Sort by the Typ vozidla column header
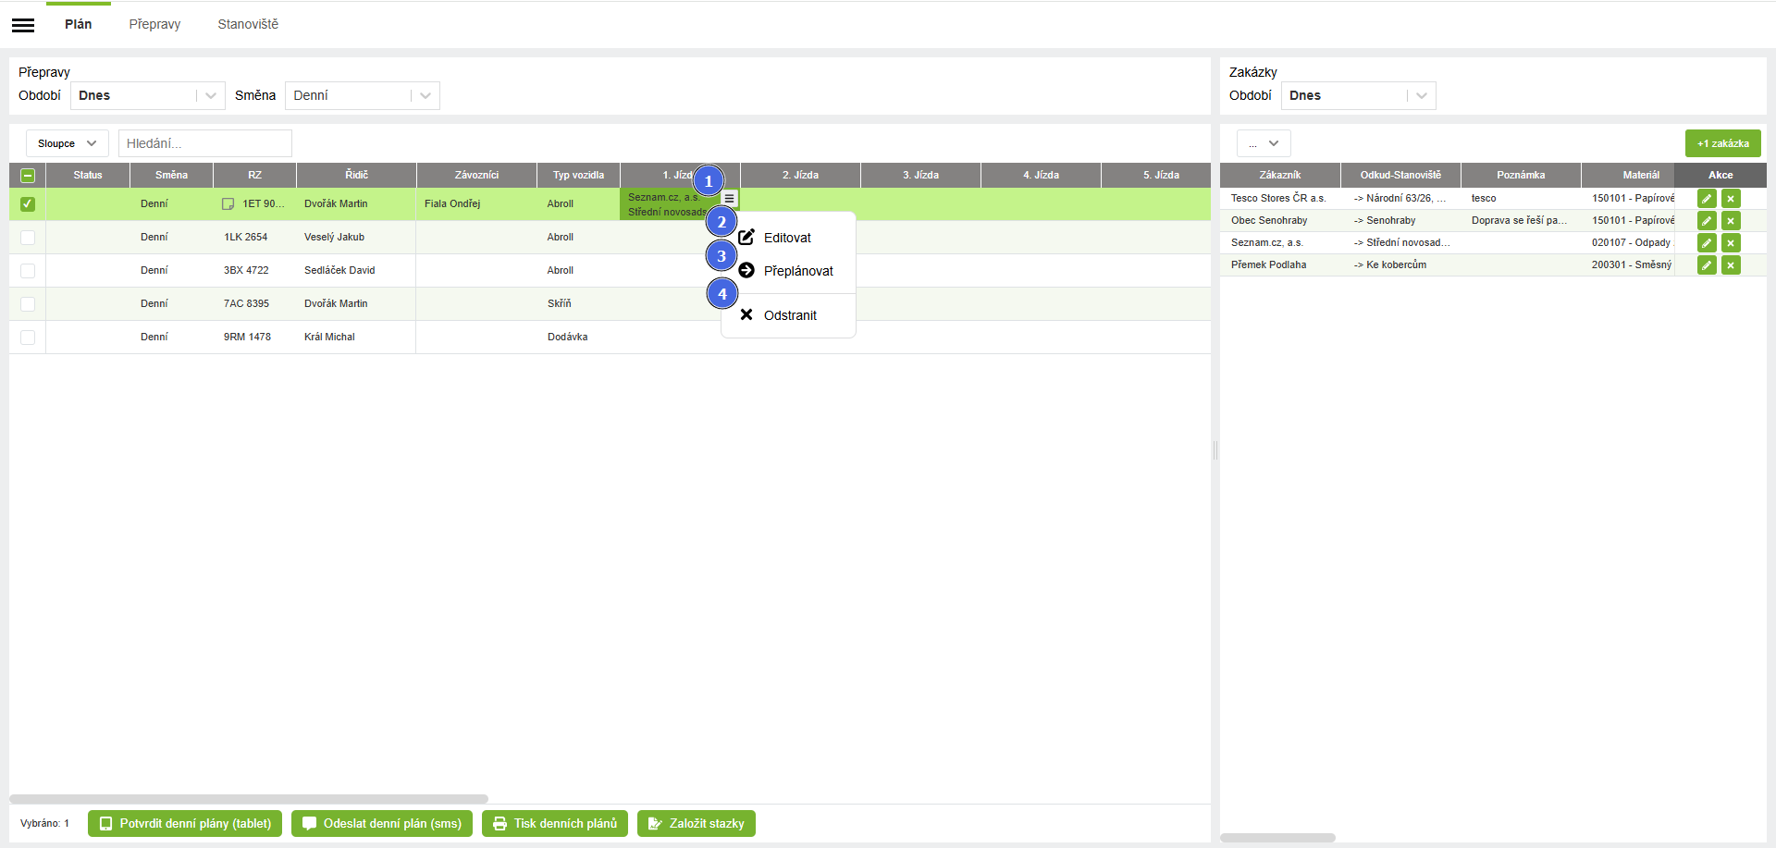This screenshot has height=848, width=1776. [x=578, y=175]
